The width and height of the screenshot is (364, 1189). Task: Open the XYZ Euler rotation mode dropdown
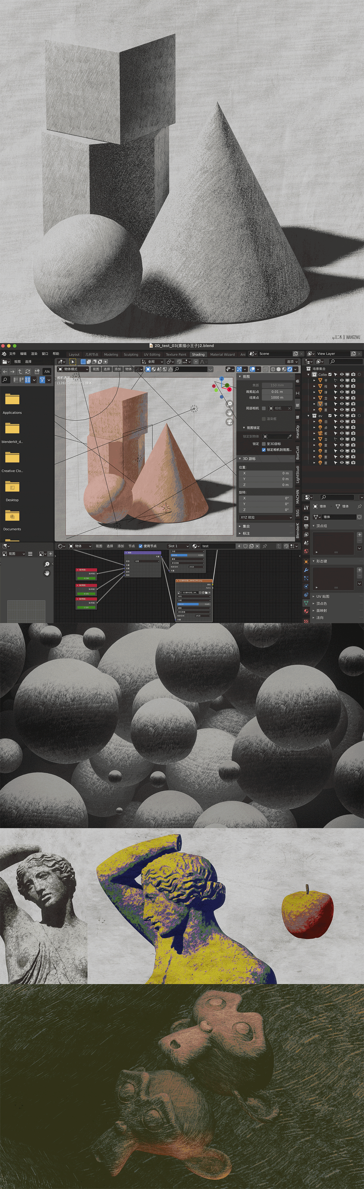[x=266, y=518]
